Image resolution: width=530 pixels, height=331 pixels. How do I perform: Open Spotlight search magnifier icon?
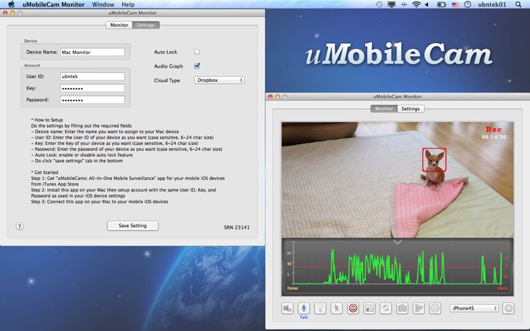518,5
